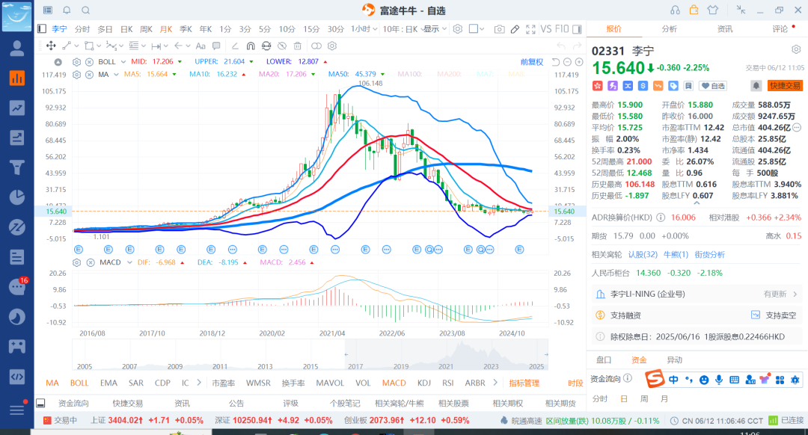808x435 pixels.
Task: Open the 显示 display dropdown
Action: (435, 29)
